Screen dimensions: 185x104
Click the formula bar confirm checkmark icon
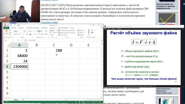22,40
